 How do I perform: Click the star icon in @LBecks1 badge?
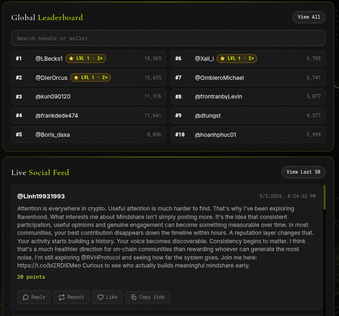pos(71,58)
